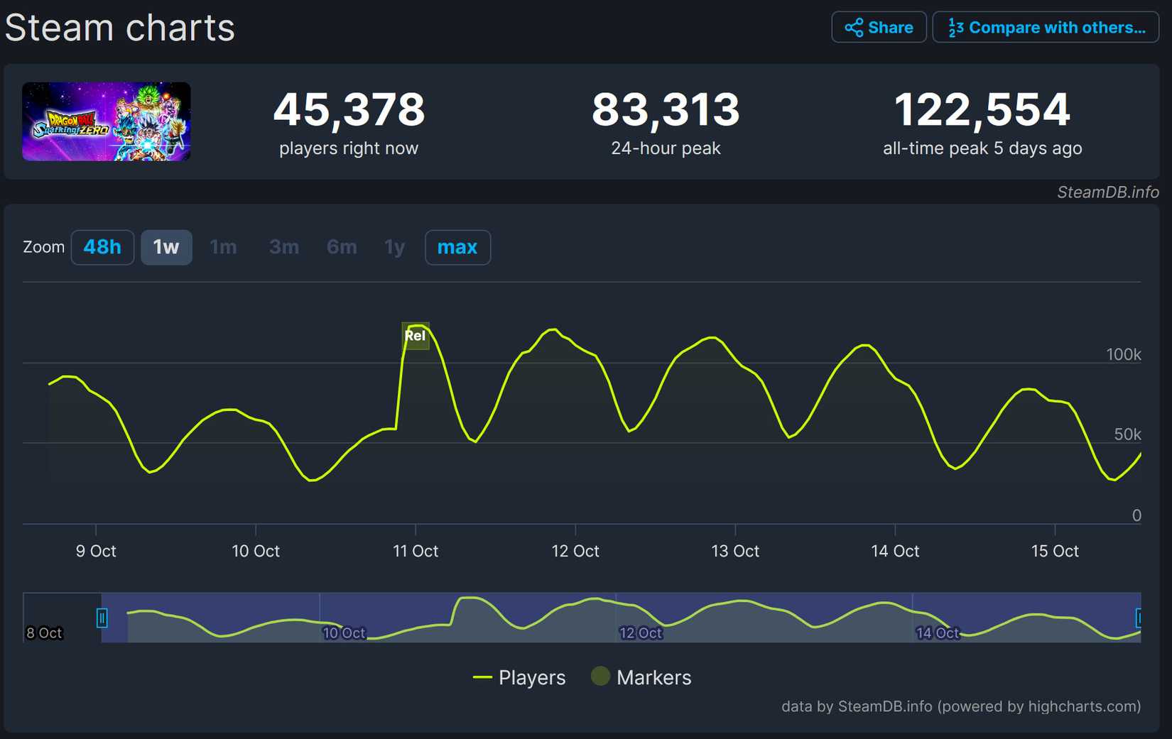
Task: Select the 48h zoom option
Action: [x=102, y=247]
